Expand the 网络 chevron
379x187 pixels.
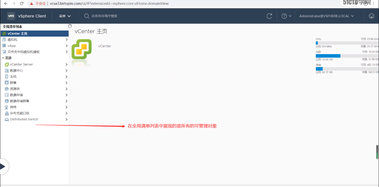point(66,107)
